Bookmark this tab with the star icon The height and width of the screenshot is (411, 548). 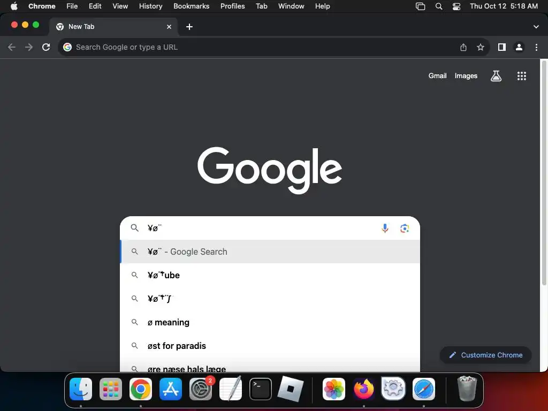(481, 47)
